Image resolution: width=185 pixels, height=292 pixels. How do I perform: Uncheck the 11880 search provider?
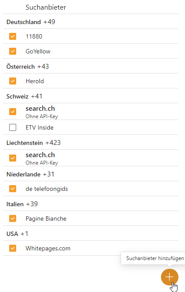(x=13, y=36)
